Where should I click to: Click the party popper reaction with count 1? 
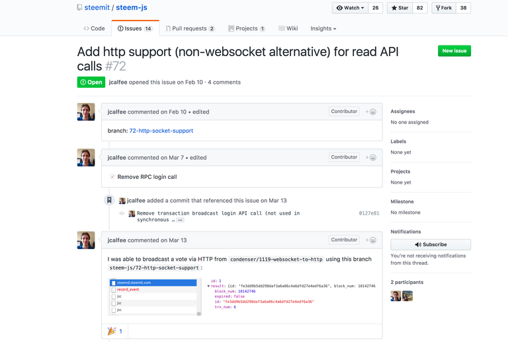(x=115, y=331)
